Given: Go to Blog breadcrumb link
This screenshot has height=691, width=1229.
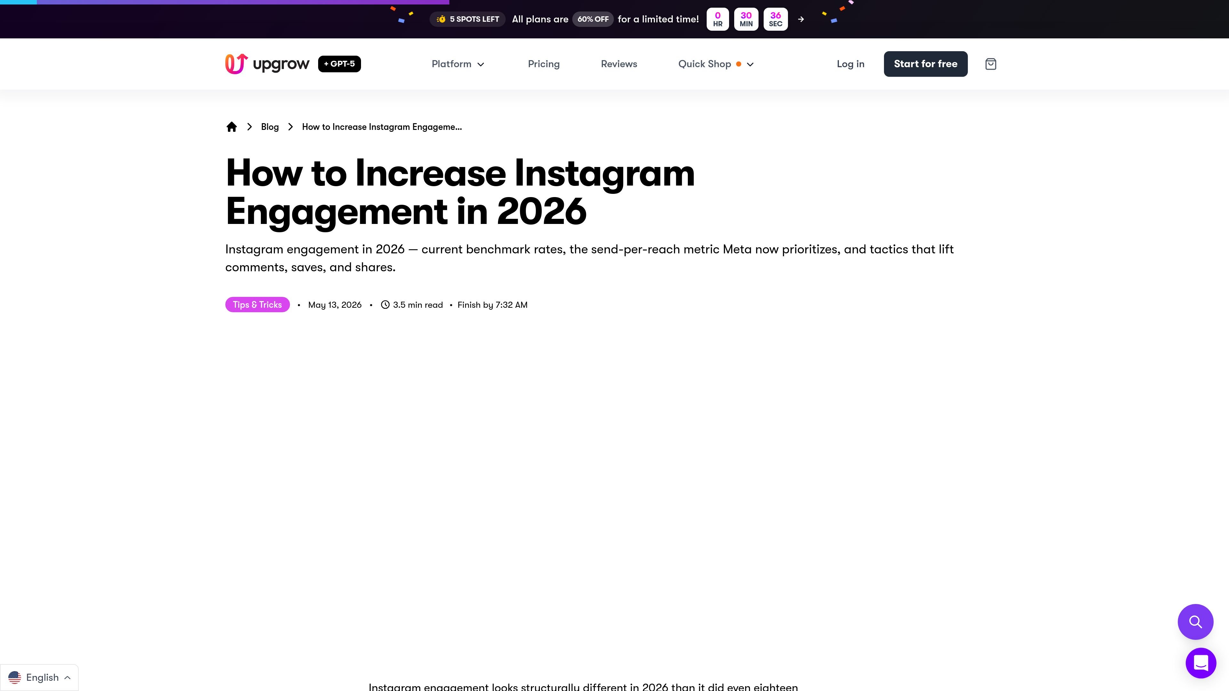Looking at the screenshot, I should (269, 127).
